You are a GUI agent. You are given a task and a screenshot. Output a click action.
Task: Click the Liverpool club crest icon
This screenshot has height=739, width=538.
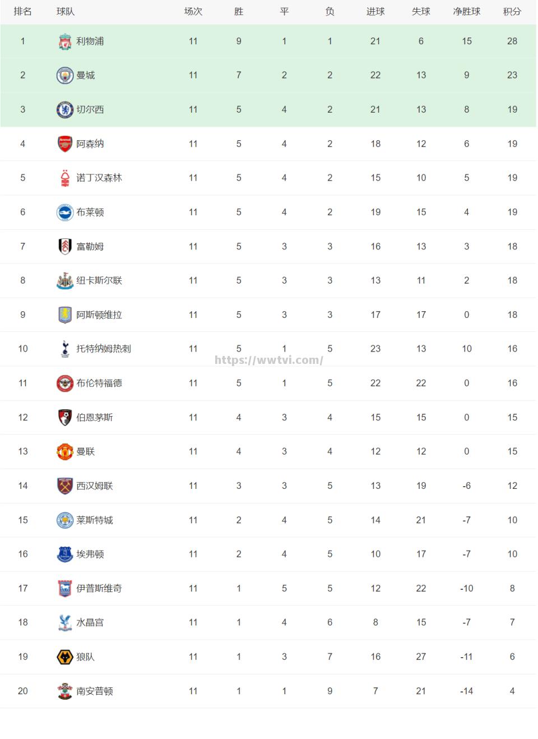click(x=65, y=41)
